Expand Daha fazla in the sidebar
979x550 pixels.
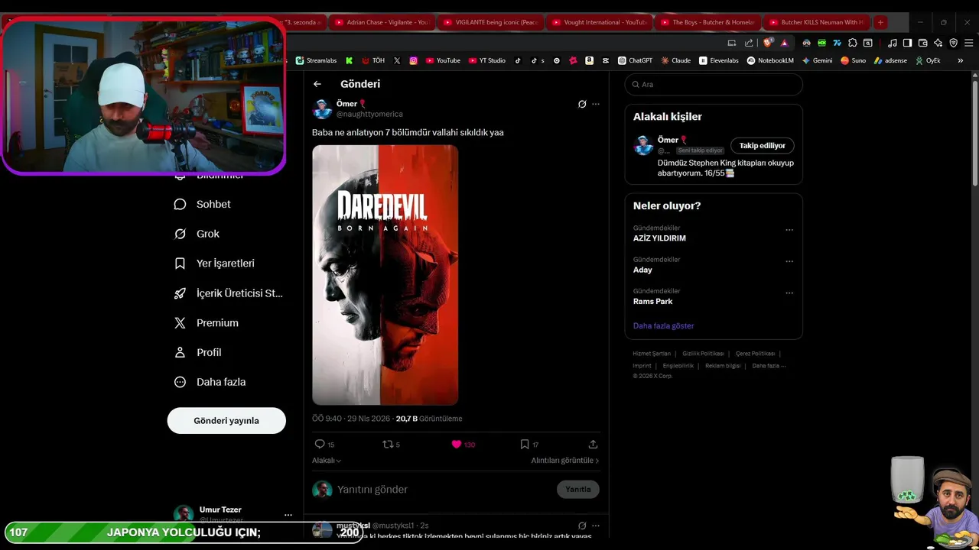[210, 382]
